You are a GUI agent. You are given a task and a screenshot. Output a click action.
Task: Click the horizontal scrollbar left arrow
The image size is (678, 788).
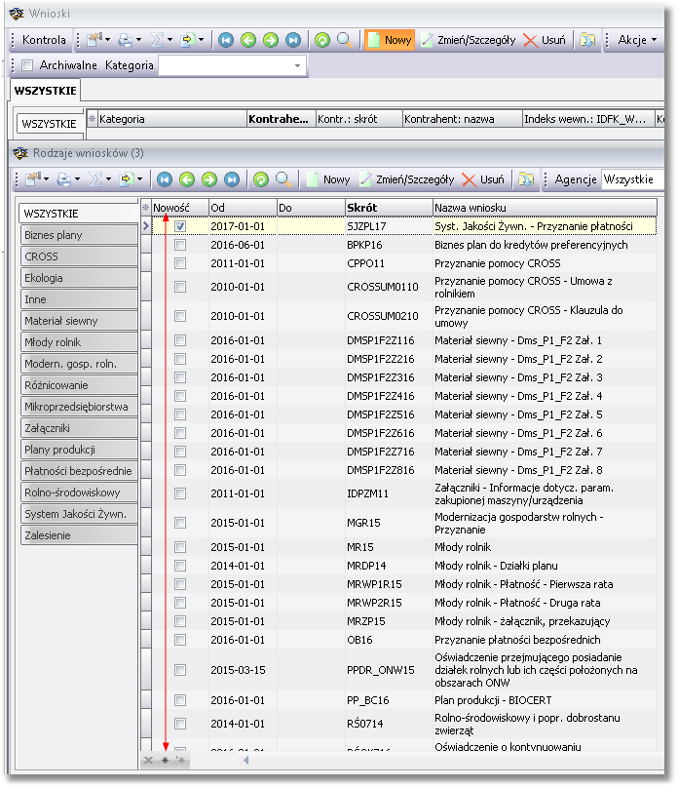[245, 761]
